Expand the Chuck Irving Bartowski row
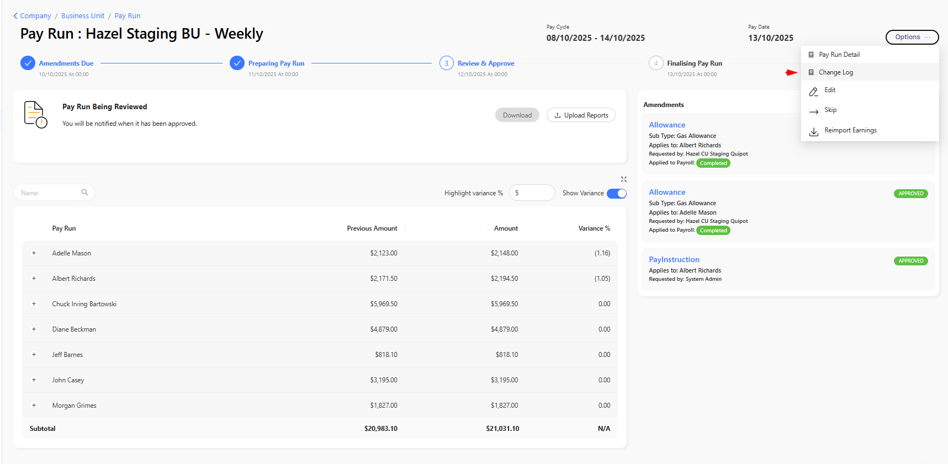 (x=34, y=304)
